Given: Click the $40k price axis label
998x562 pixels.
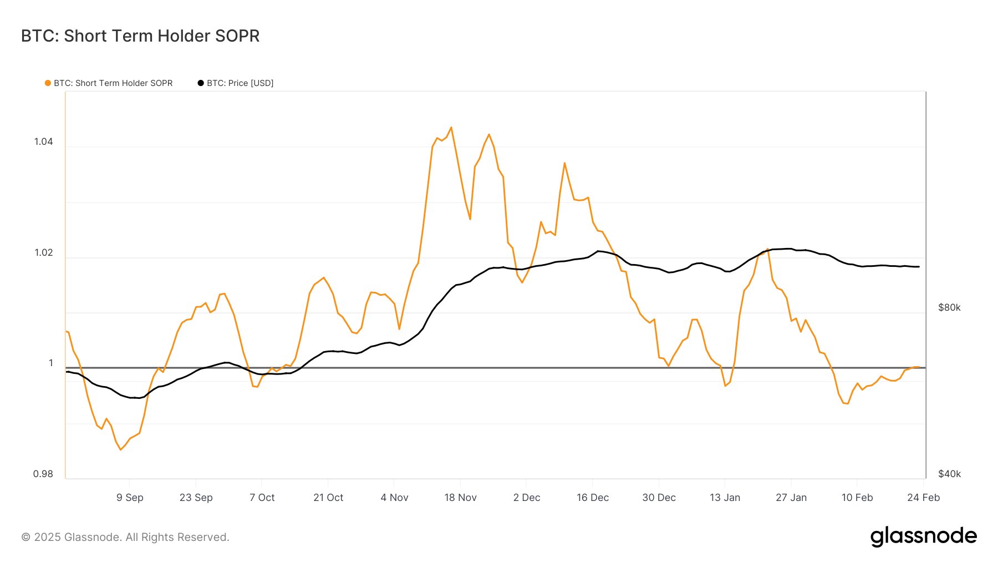Looking at the screenshot, I should tap(949, 474).
